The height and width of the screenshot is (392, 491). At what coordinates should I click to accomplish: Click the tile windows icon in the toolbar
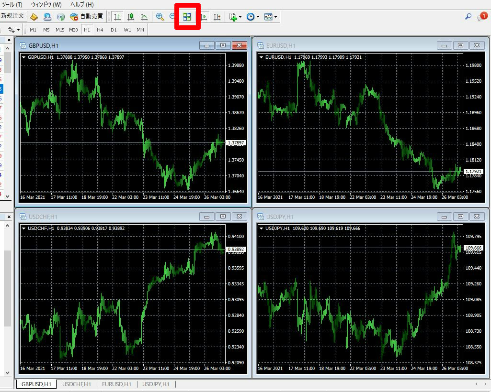187,16
